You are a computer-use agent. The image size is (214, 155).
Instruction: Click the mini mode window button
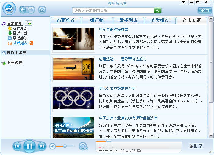tap(183, 2)
